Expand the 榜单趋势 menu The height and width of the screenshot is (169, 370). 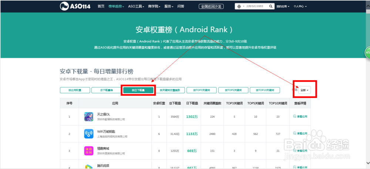(116, 6)
